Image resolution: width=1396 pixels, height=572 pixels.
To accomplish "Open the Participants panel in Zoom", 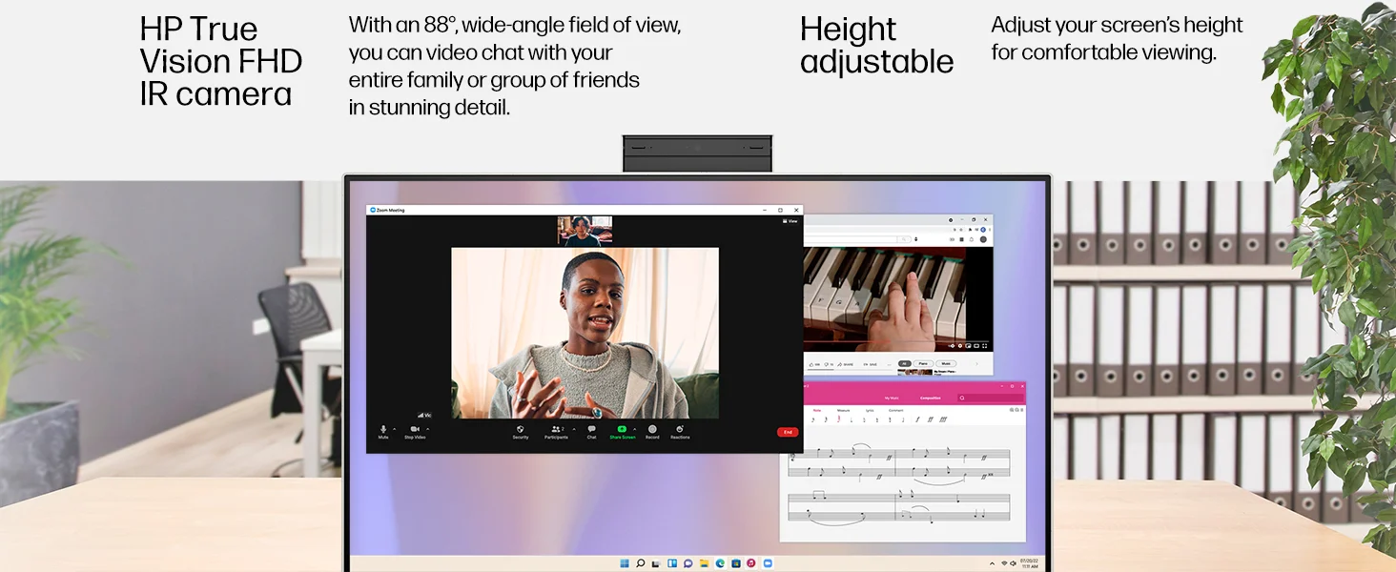I will click(x=556, y=432).
